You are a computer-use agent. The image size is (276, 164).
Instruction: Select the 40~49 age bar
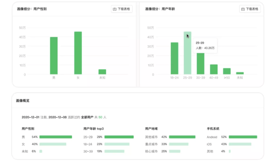[214, 69]
